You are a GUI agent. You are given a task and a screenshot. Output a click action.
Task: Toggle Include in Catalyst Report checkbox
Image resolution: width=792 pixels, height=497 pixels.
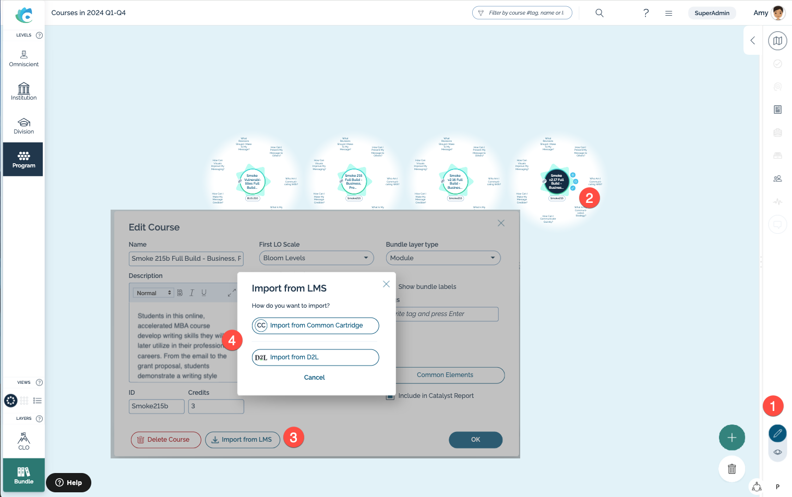point(390,396)
